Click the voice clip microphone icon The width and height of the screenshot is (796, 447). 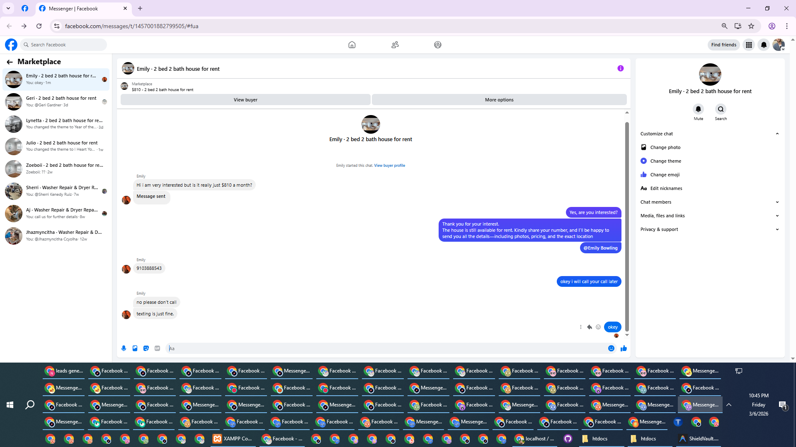pos(124,348)
